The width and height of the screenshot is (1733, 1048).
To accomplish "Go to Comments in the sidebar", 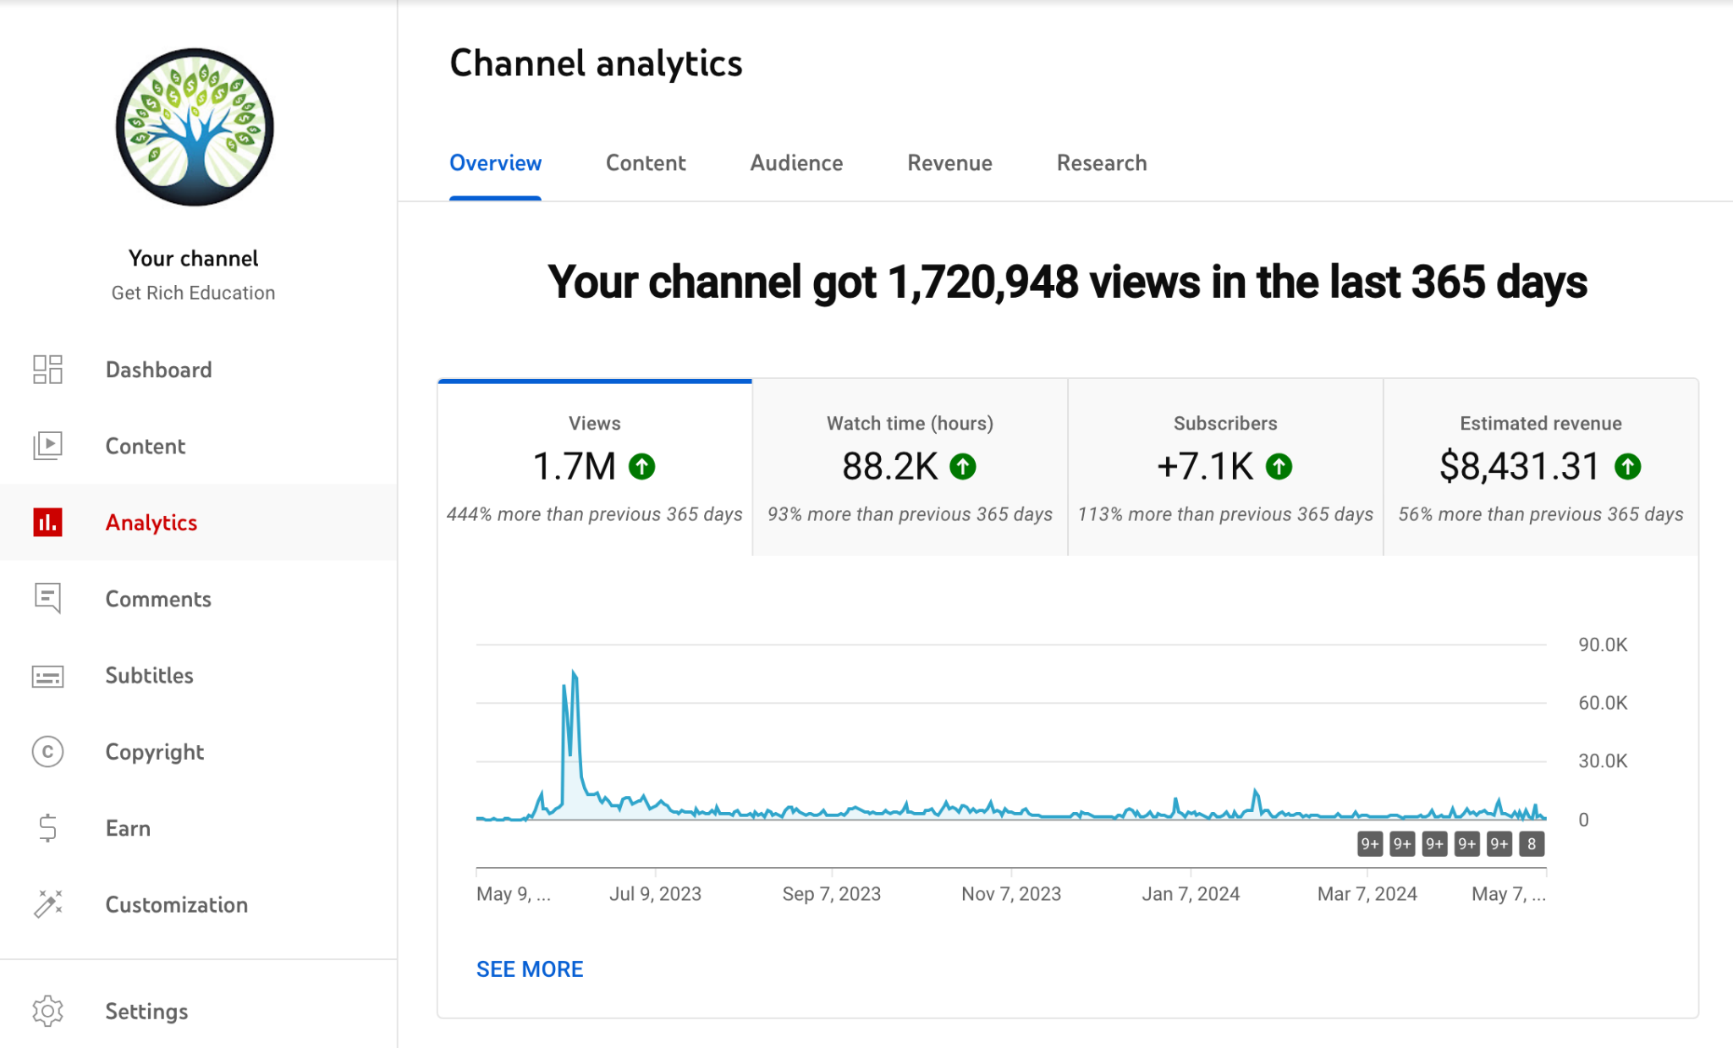I will (x=198, y=599).
